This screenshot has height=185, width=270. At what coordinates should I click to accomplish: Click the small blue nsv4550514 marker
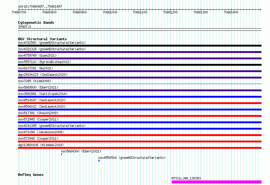pos(99,161)
